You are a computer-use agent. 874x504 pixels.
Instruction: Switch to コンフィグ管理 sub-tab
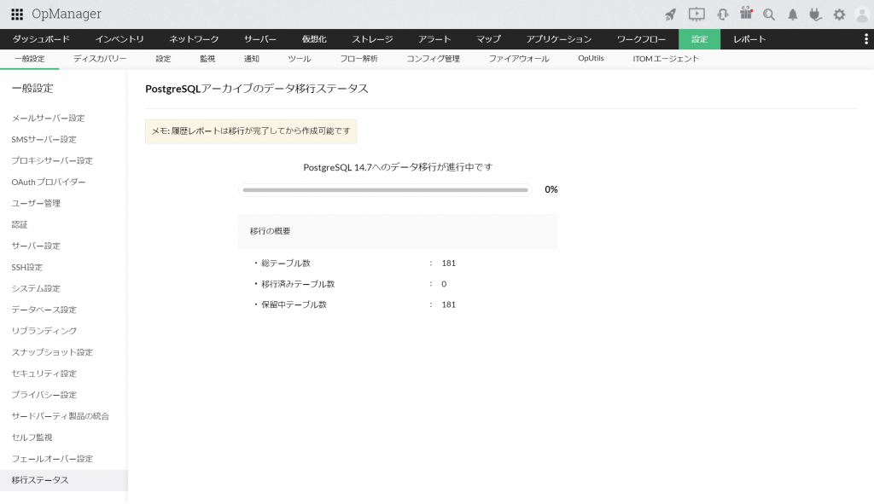(433, 59)
